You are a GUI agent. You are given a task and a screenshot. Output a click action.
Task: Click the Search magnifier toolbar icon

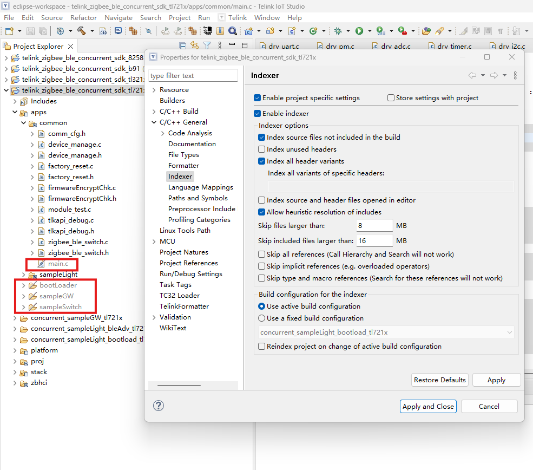click(x=233, y=31)
